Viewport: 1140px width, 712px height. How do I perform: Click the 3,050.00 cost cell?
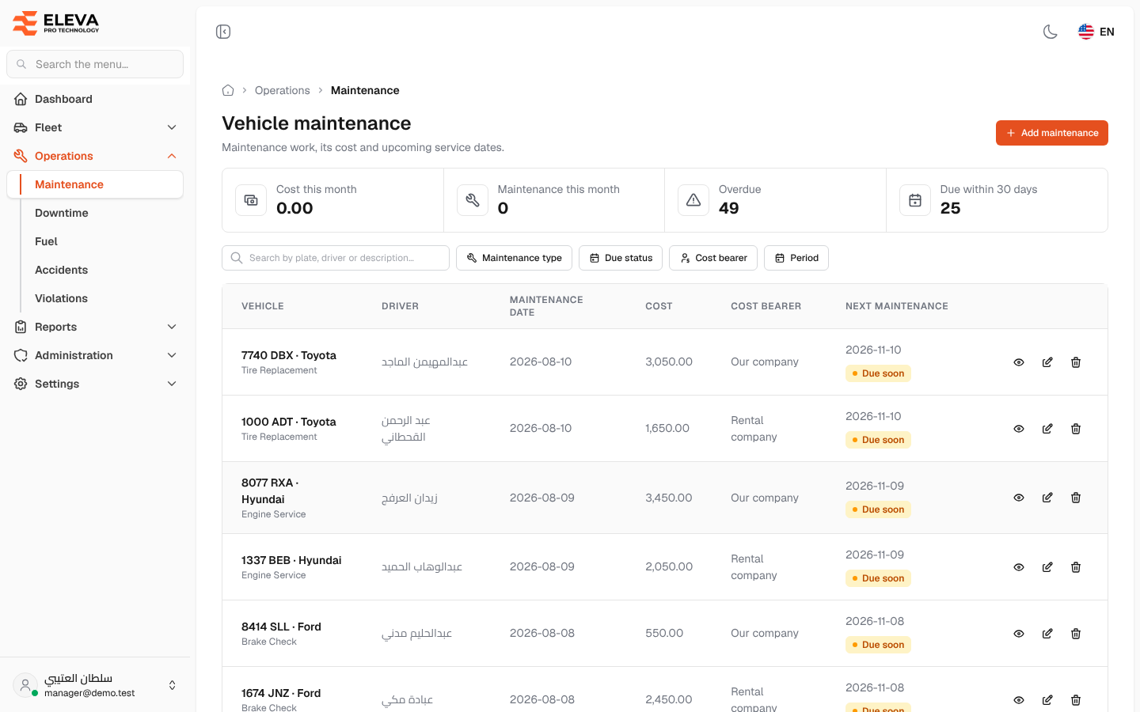pyautogui.click(x=669, y=362)
